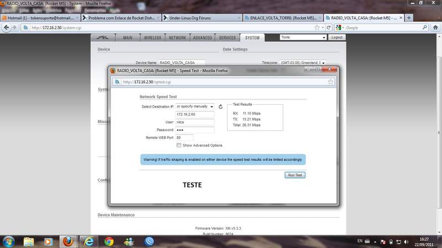
Task: Click the Firefox taskbar icon
Action: click(x=68, y=242)
